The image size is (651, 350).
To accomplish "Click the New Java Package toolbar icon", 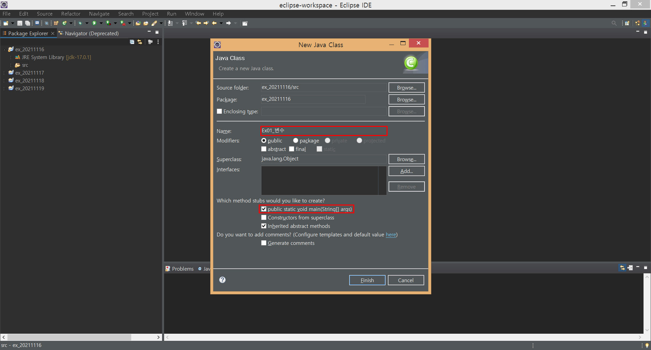I will pyautogui.click(x=56, y=23).
